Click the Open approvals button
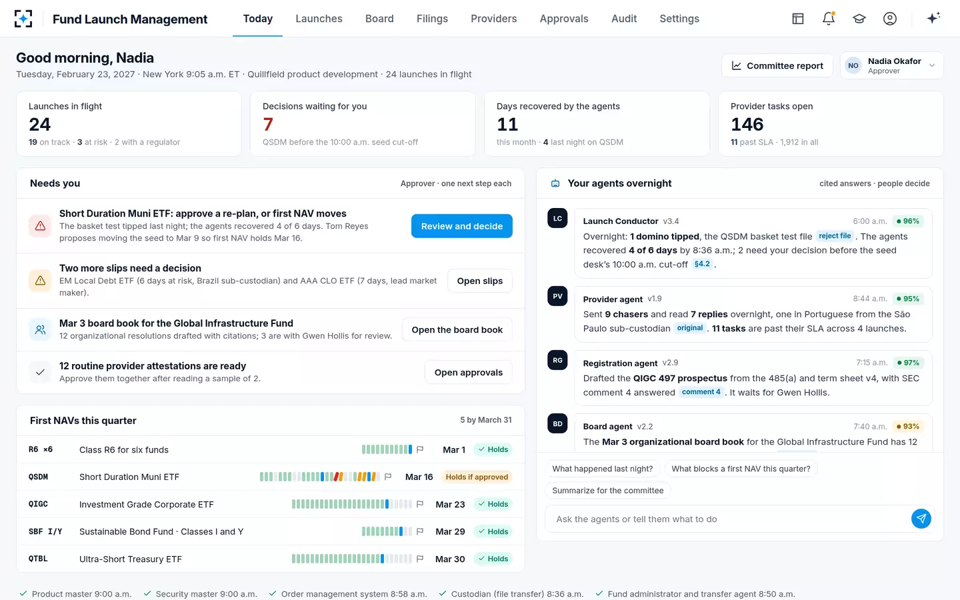This screenshot has height=600, width=960. click(x=469, y=372)
